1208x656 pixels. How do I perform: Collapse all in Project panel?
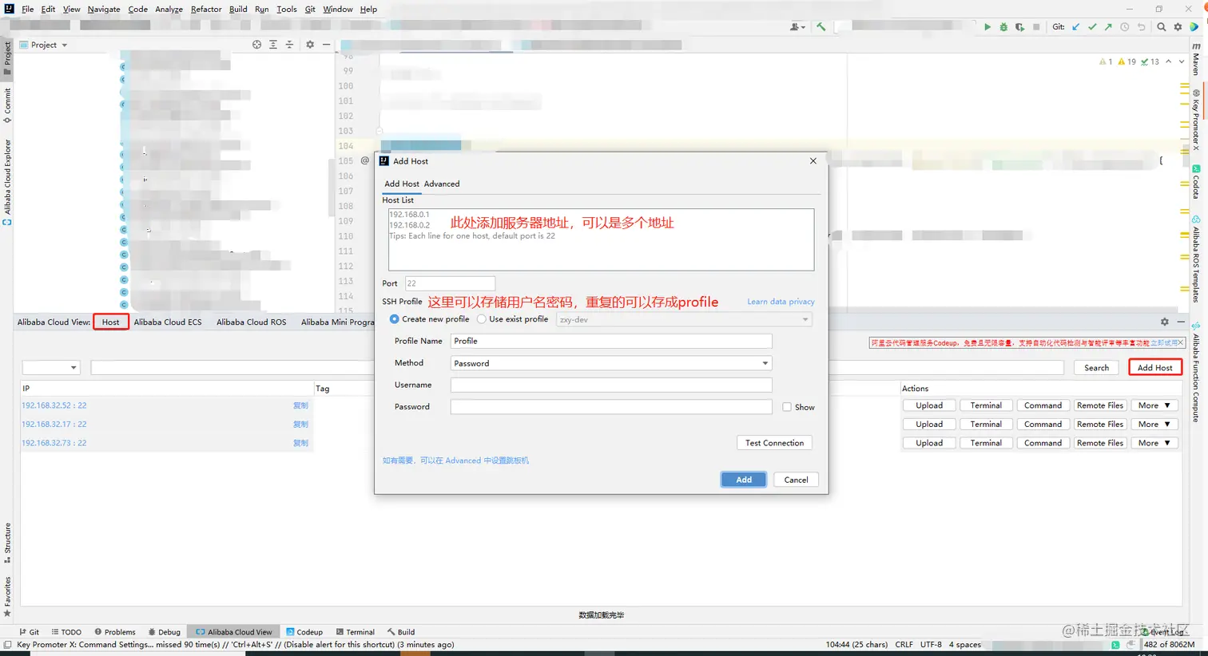pos(289,45)
